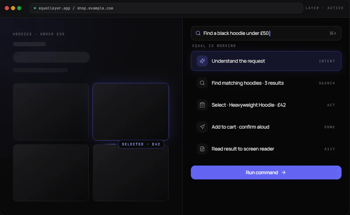Click the ACT tag on Select step

(x=331, y=105)
